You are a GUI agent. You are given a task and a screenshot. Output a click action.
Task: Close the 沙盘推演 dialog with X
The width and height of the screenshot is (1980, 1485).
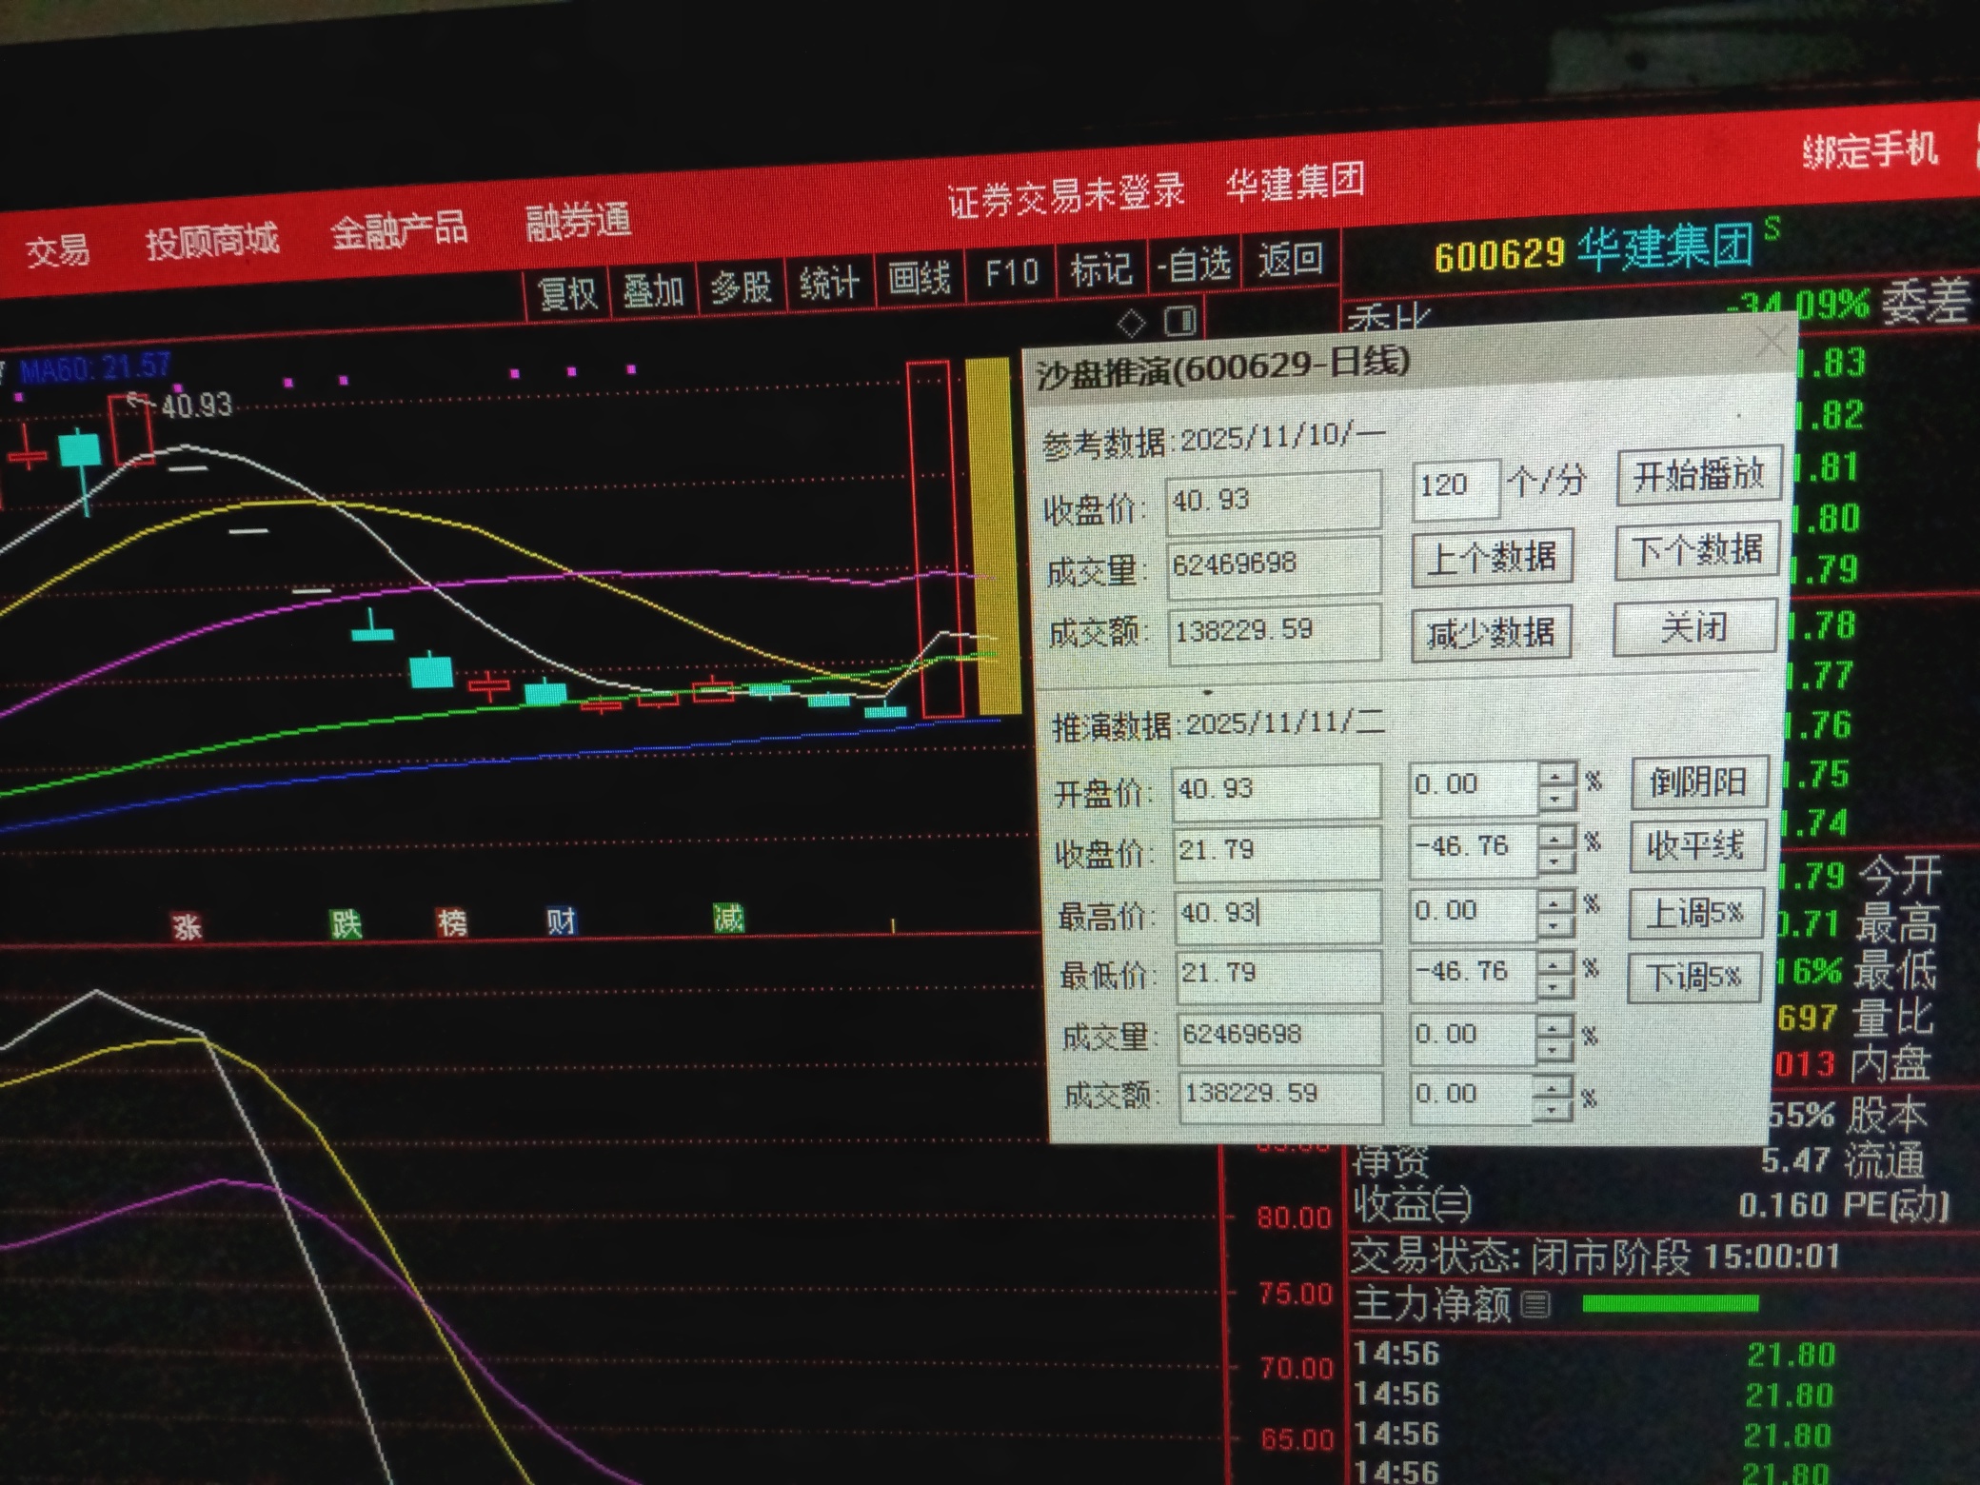pos(1772,342)
